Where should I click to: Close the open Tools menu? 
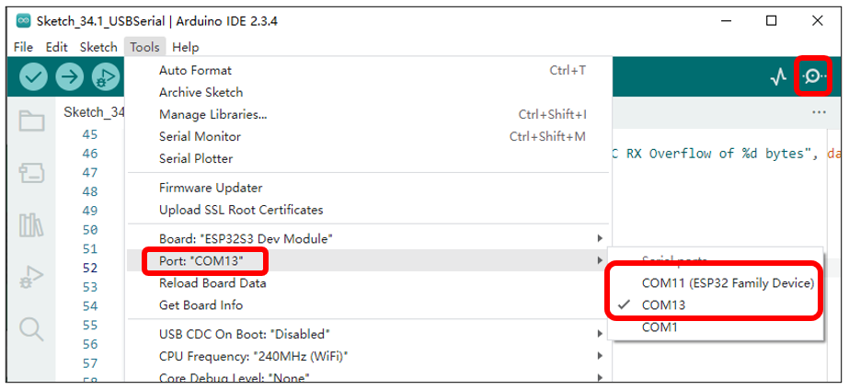point(144,47)
